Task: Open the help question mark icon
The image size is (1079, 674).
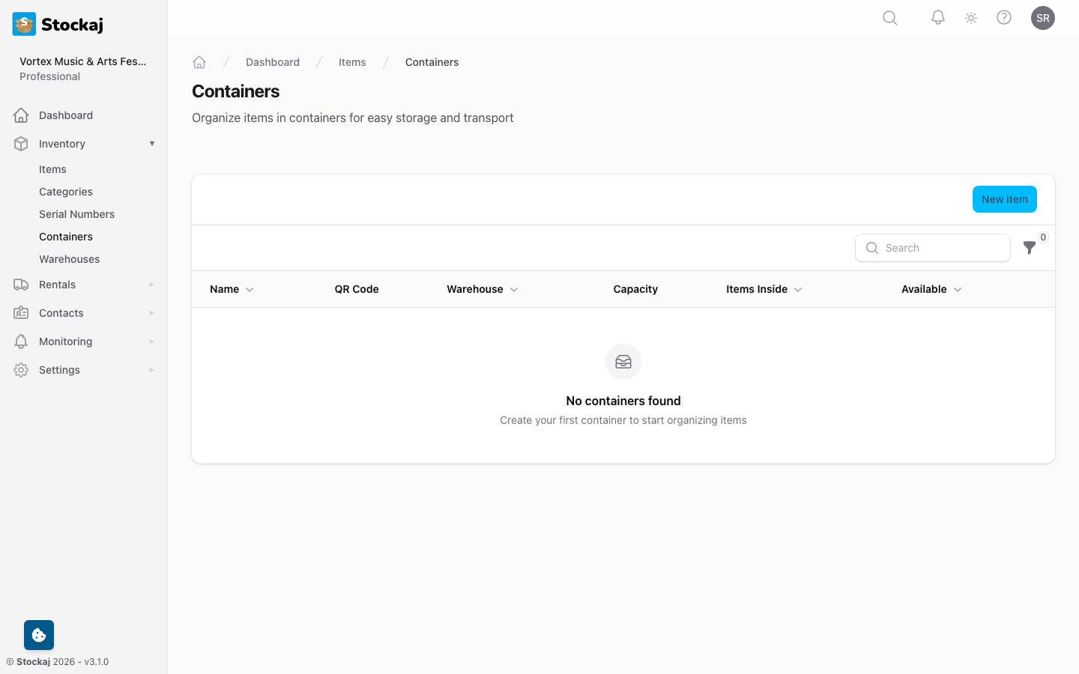Action: (x=1004, y=17)
